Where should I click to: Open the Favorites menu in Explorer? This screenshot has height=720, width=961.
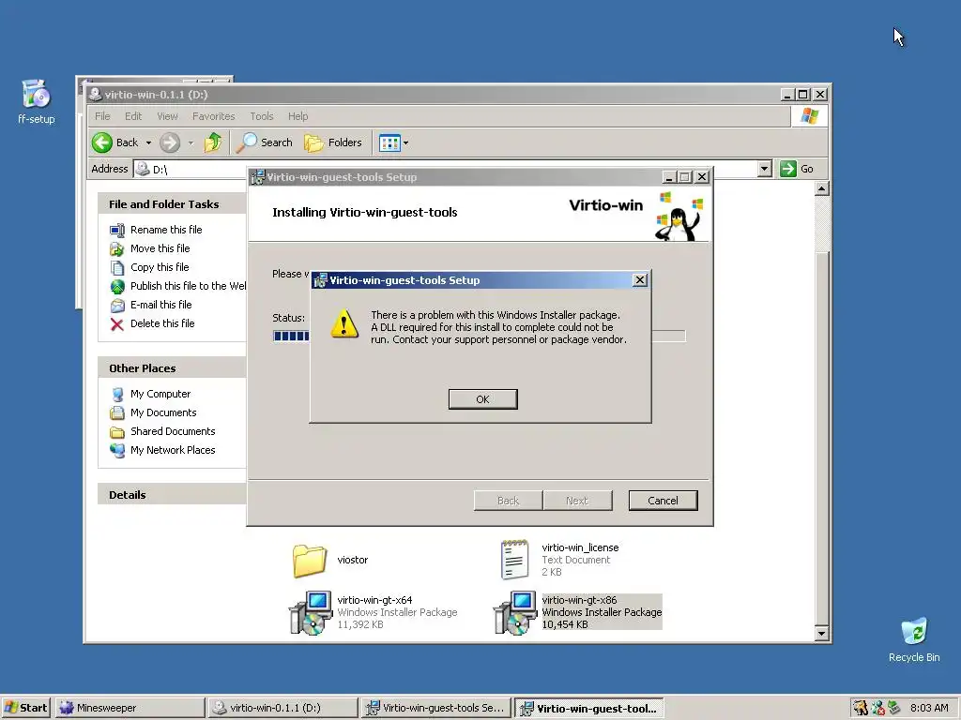[x=213, y=116]
